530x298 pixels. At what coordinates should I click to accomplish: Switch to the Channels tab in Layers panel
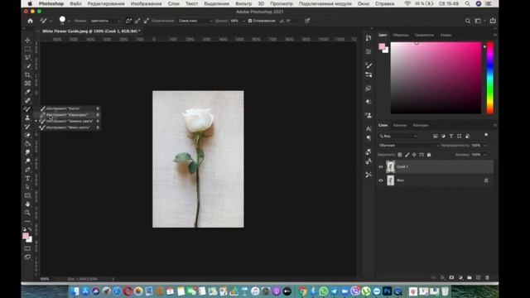[x=400, y=125]
